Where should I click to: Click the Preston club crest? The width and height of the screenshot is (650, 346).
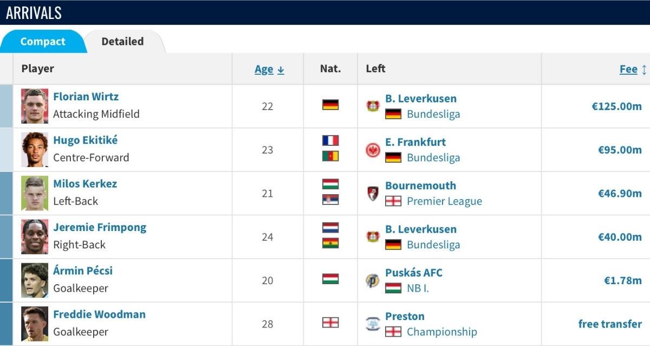pos(373,324)
